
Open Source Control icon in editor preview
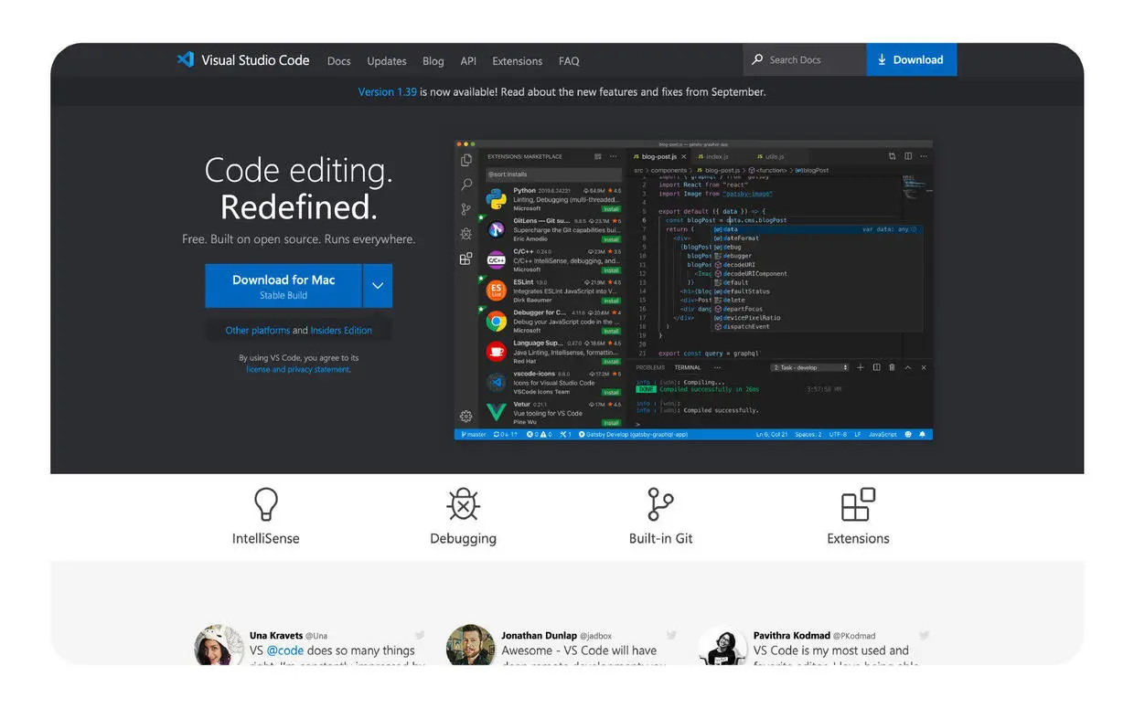click(x=466, y=209)
